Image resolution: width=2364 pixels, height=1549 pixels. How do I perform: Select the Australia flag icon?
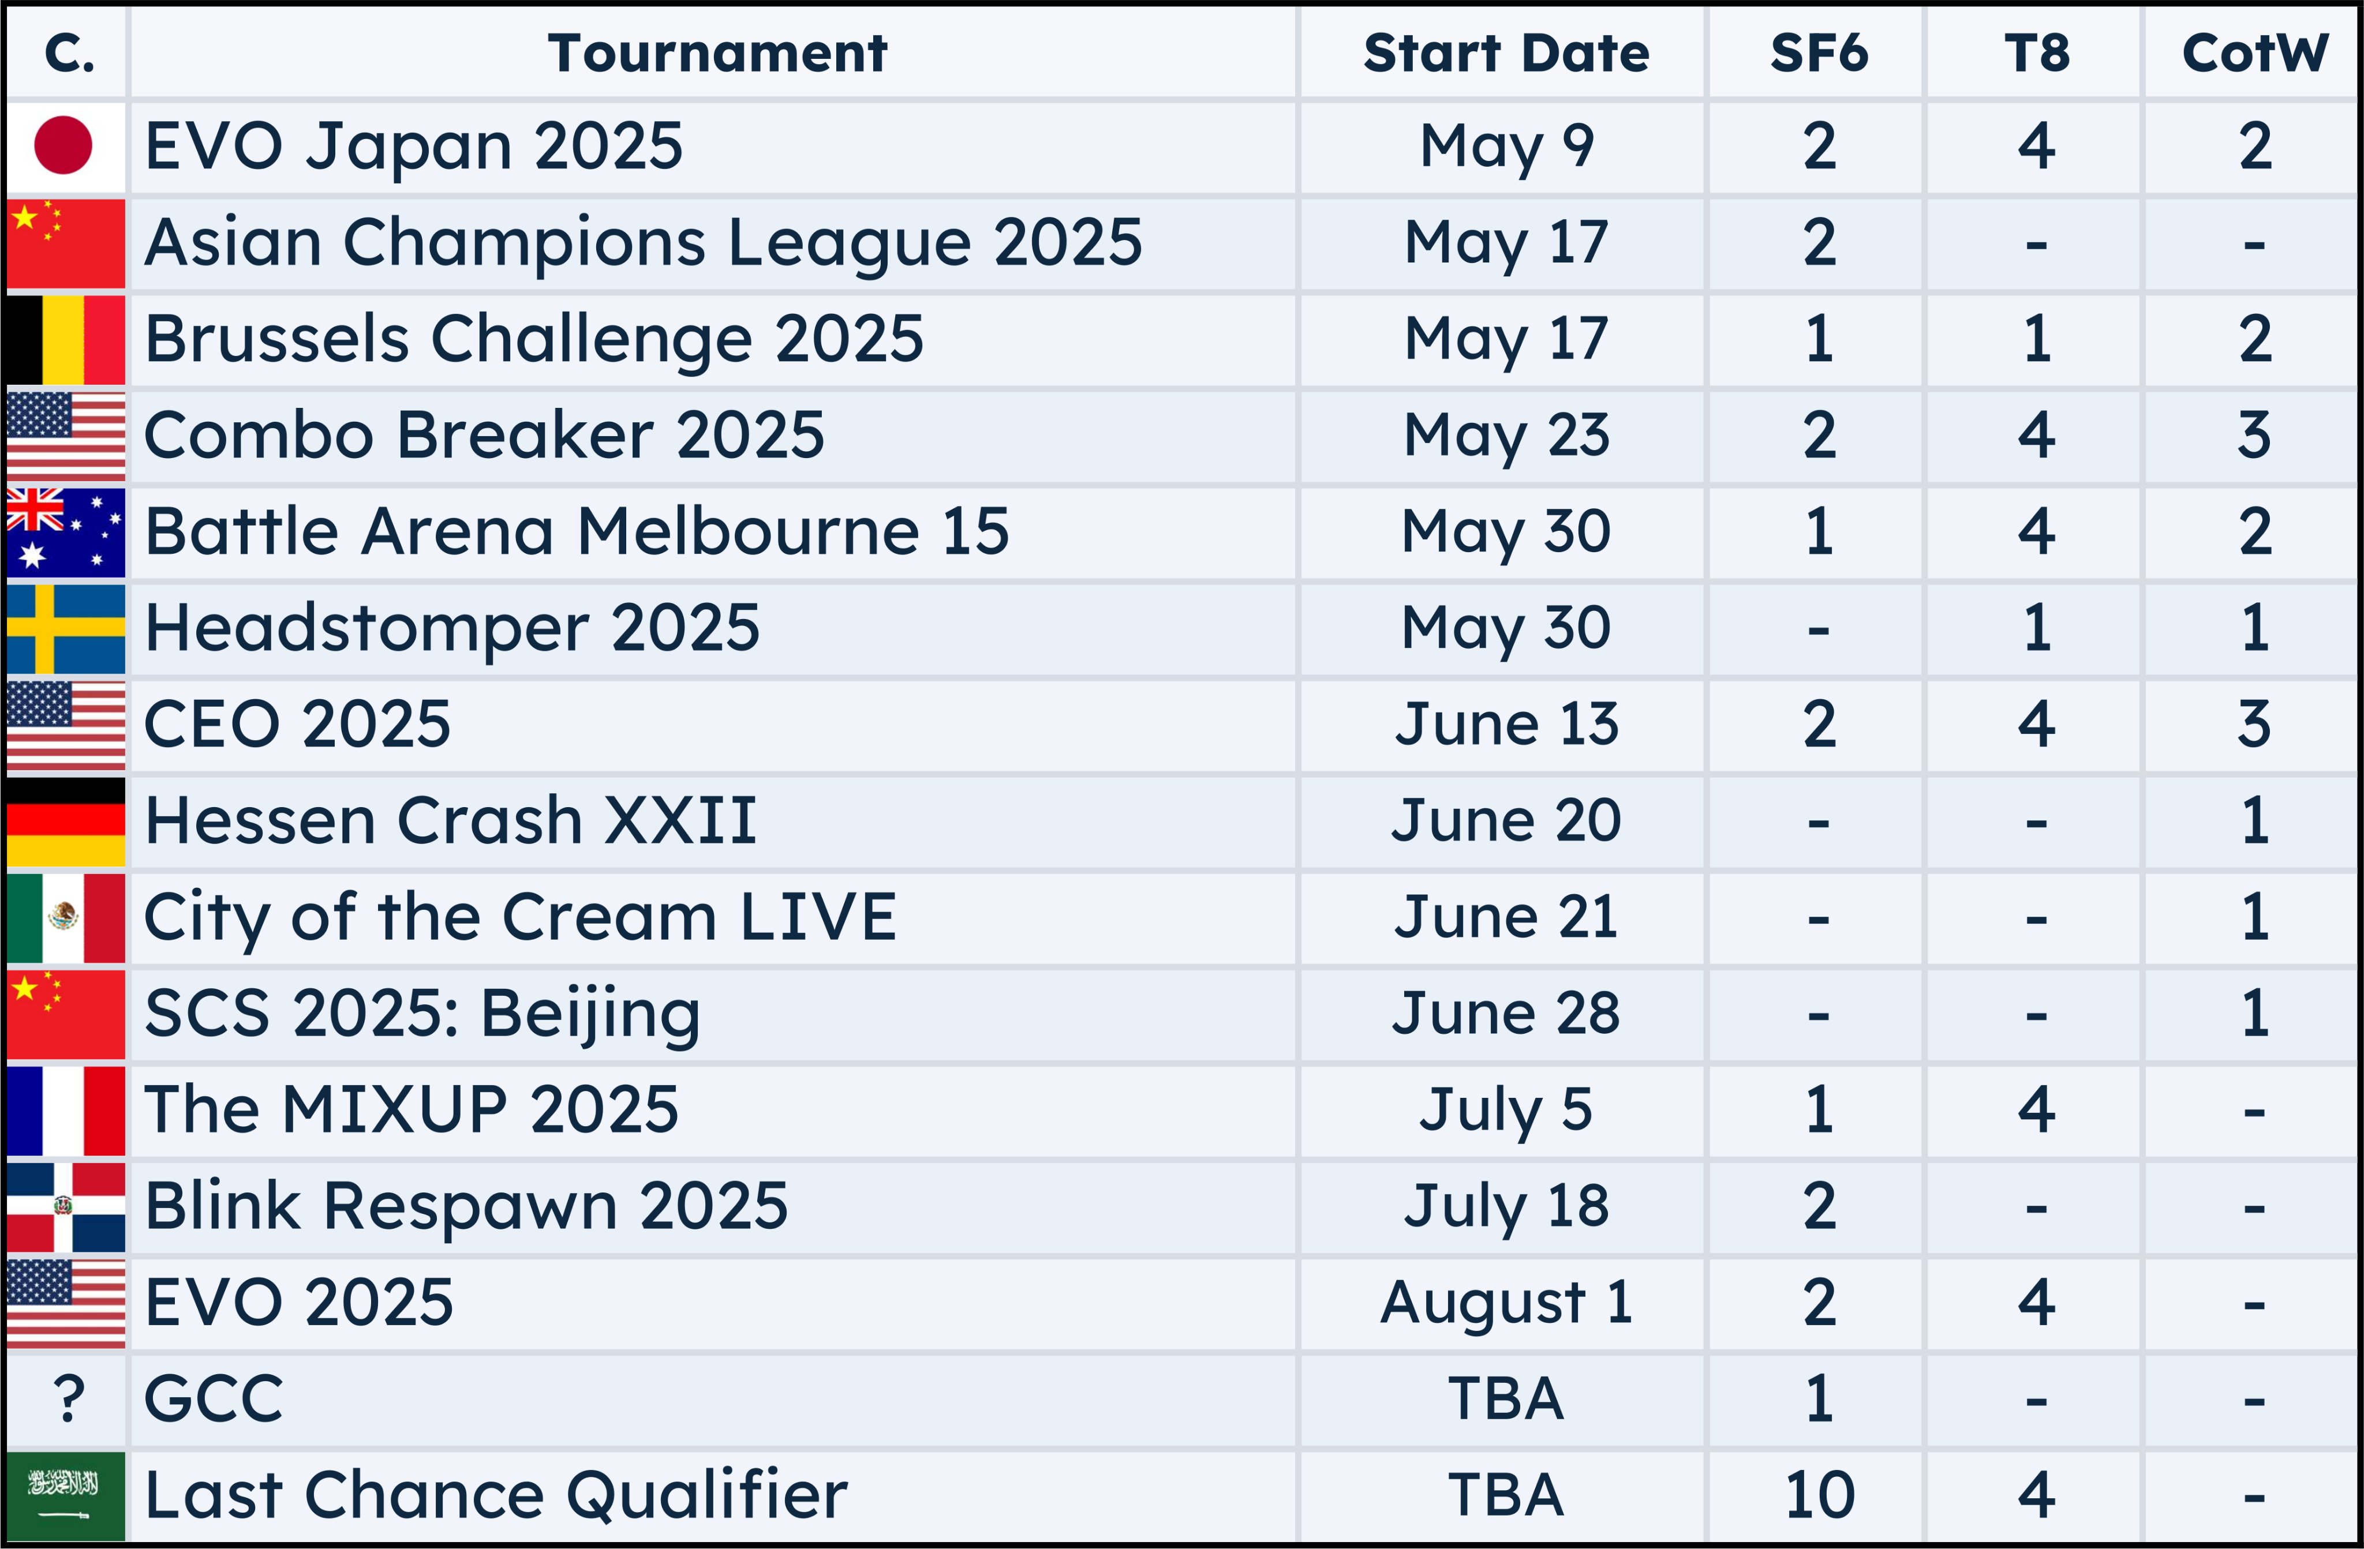[66, 532]
